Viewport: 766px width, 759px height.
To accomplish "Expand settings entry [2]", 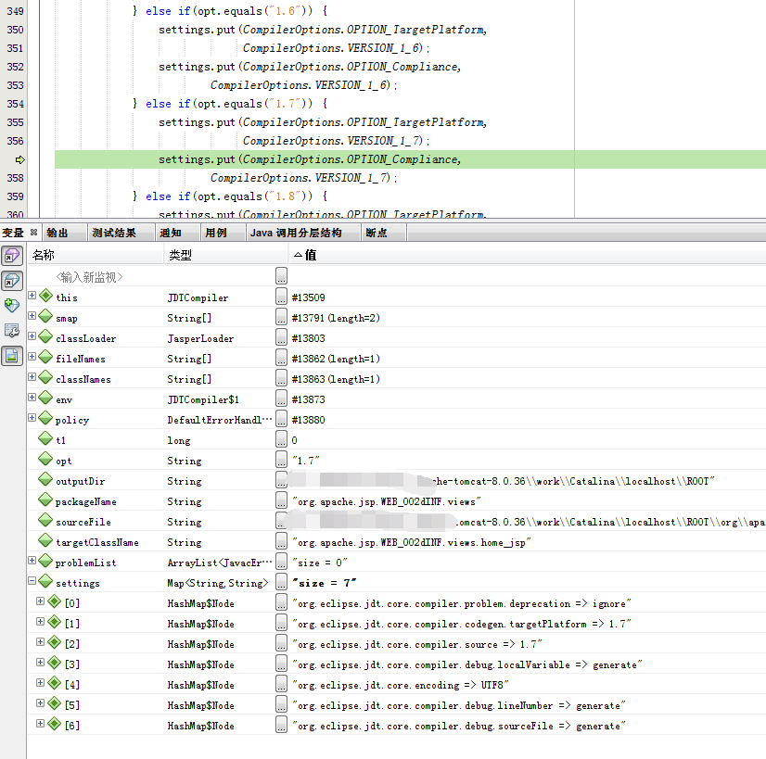I will coord(40,642).
